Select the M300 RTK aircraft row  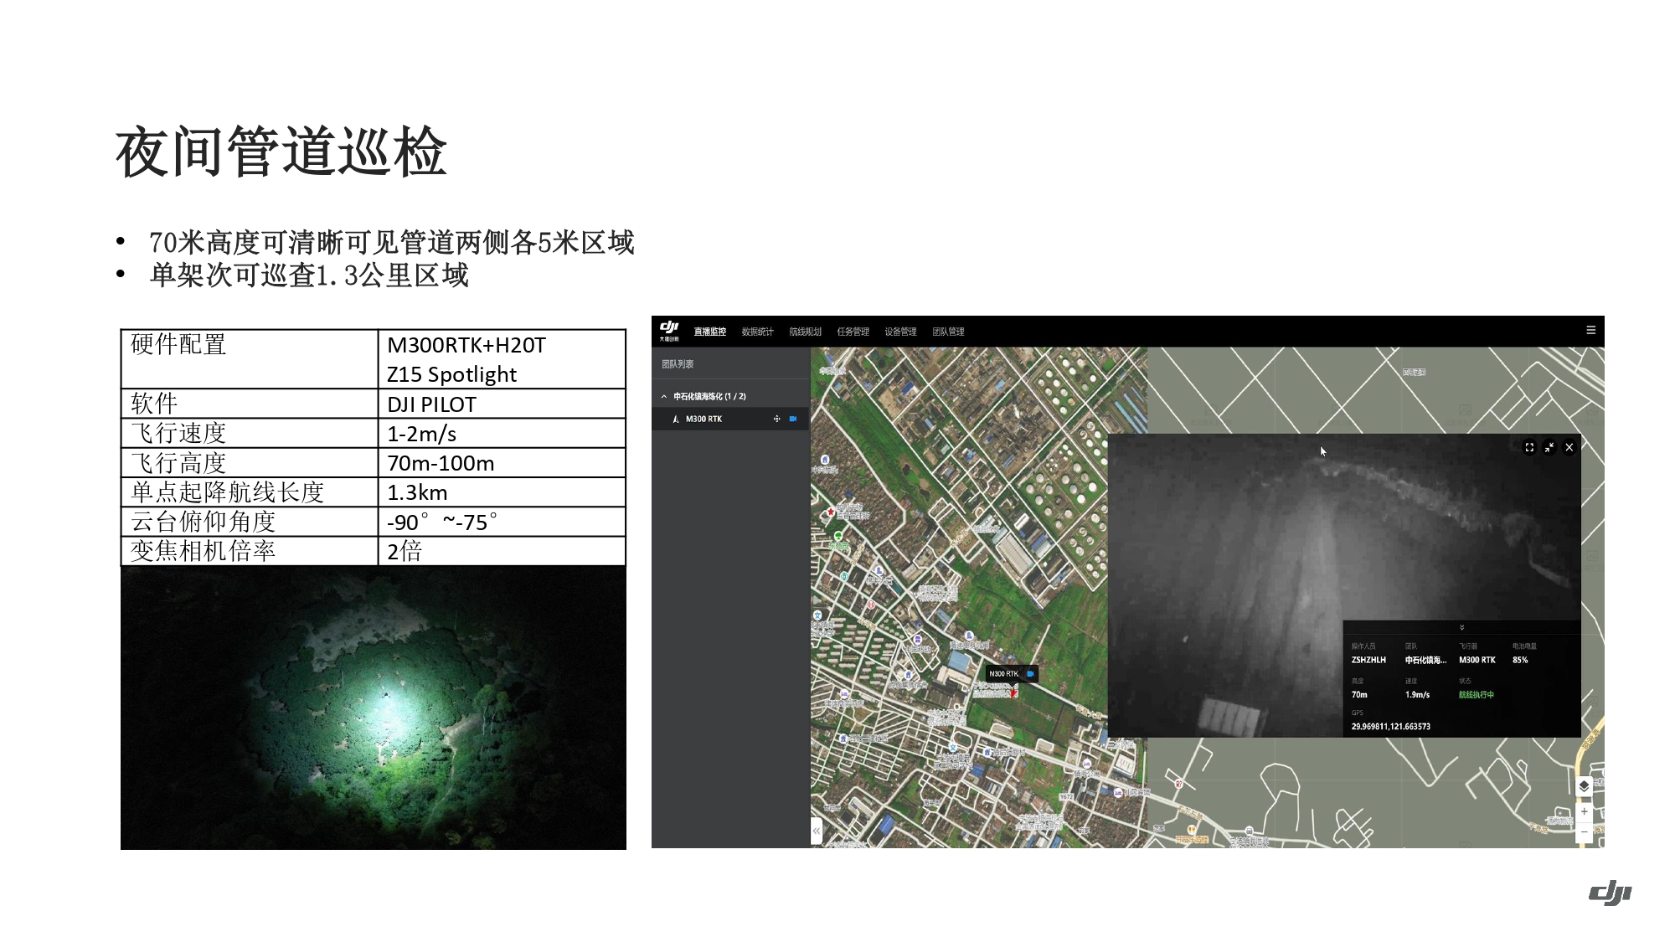[x=730, y=419]
